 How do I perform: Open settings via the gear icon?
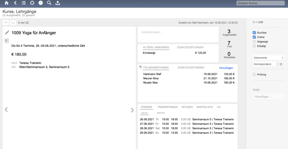32,3
